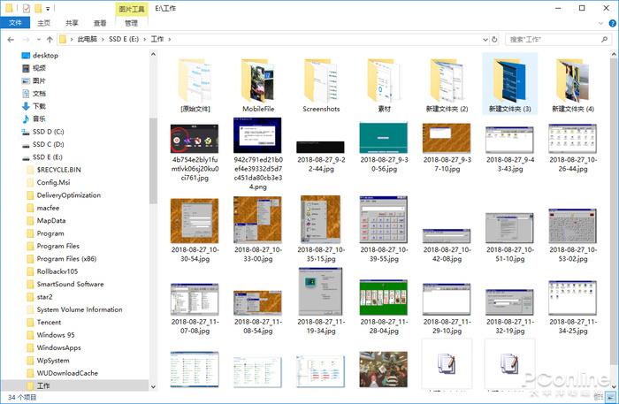Switch to details view in status bar
The image size is (619, 404).
595,398
